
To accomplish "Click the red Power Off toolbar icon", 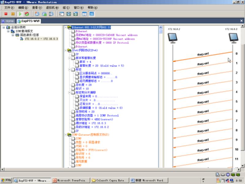I will click(x=6, y=14).
